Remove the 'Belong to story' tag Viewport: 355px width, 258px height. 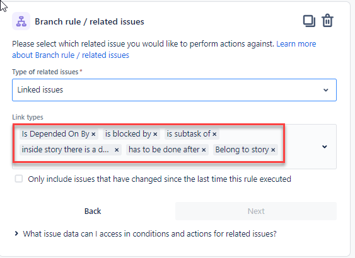[x=273, y=150]
